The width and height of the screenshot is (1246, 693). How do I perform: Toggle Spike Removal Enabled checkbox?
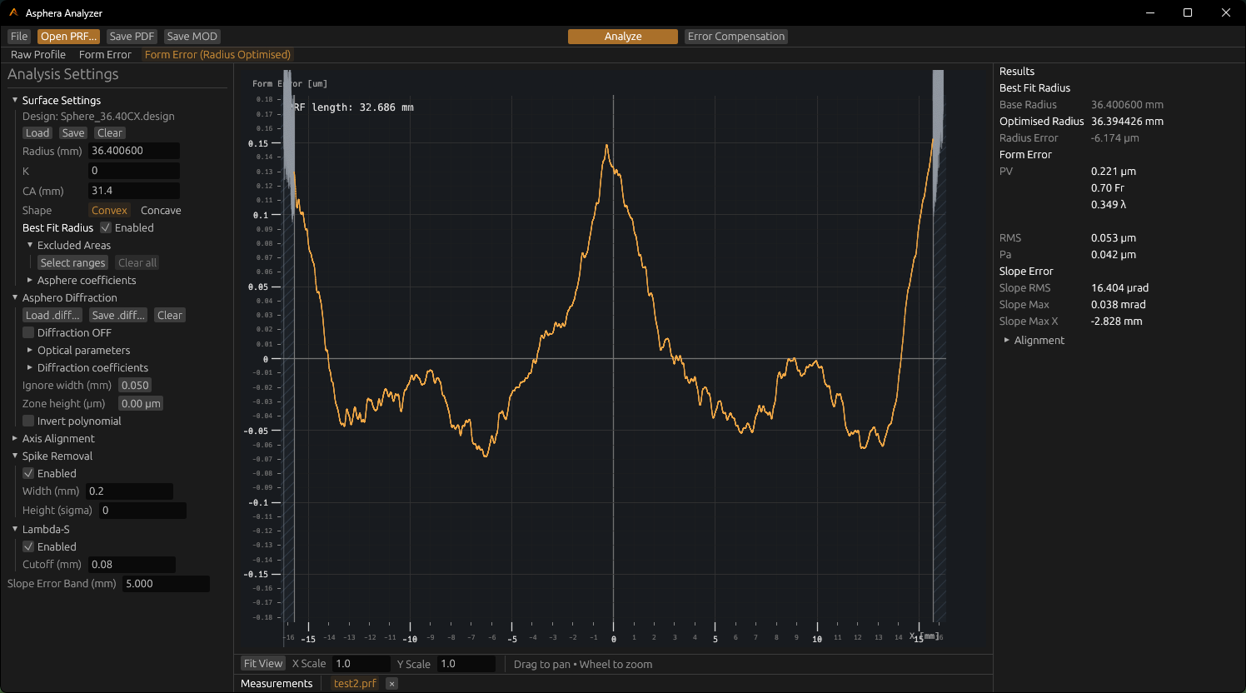tap(28, 473)
